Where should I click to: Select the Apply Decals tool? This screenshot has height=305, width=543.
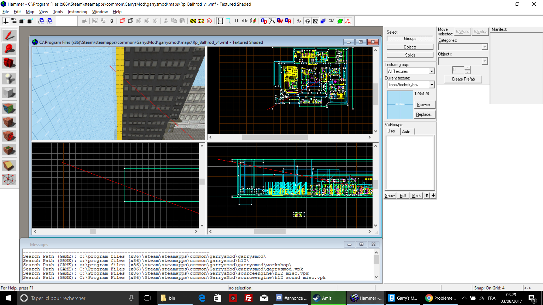pyautogui.click(x=9, y=136)
